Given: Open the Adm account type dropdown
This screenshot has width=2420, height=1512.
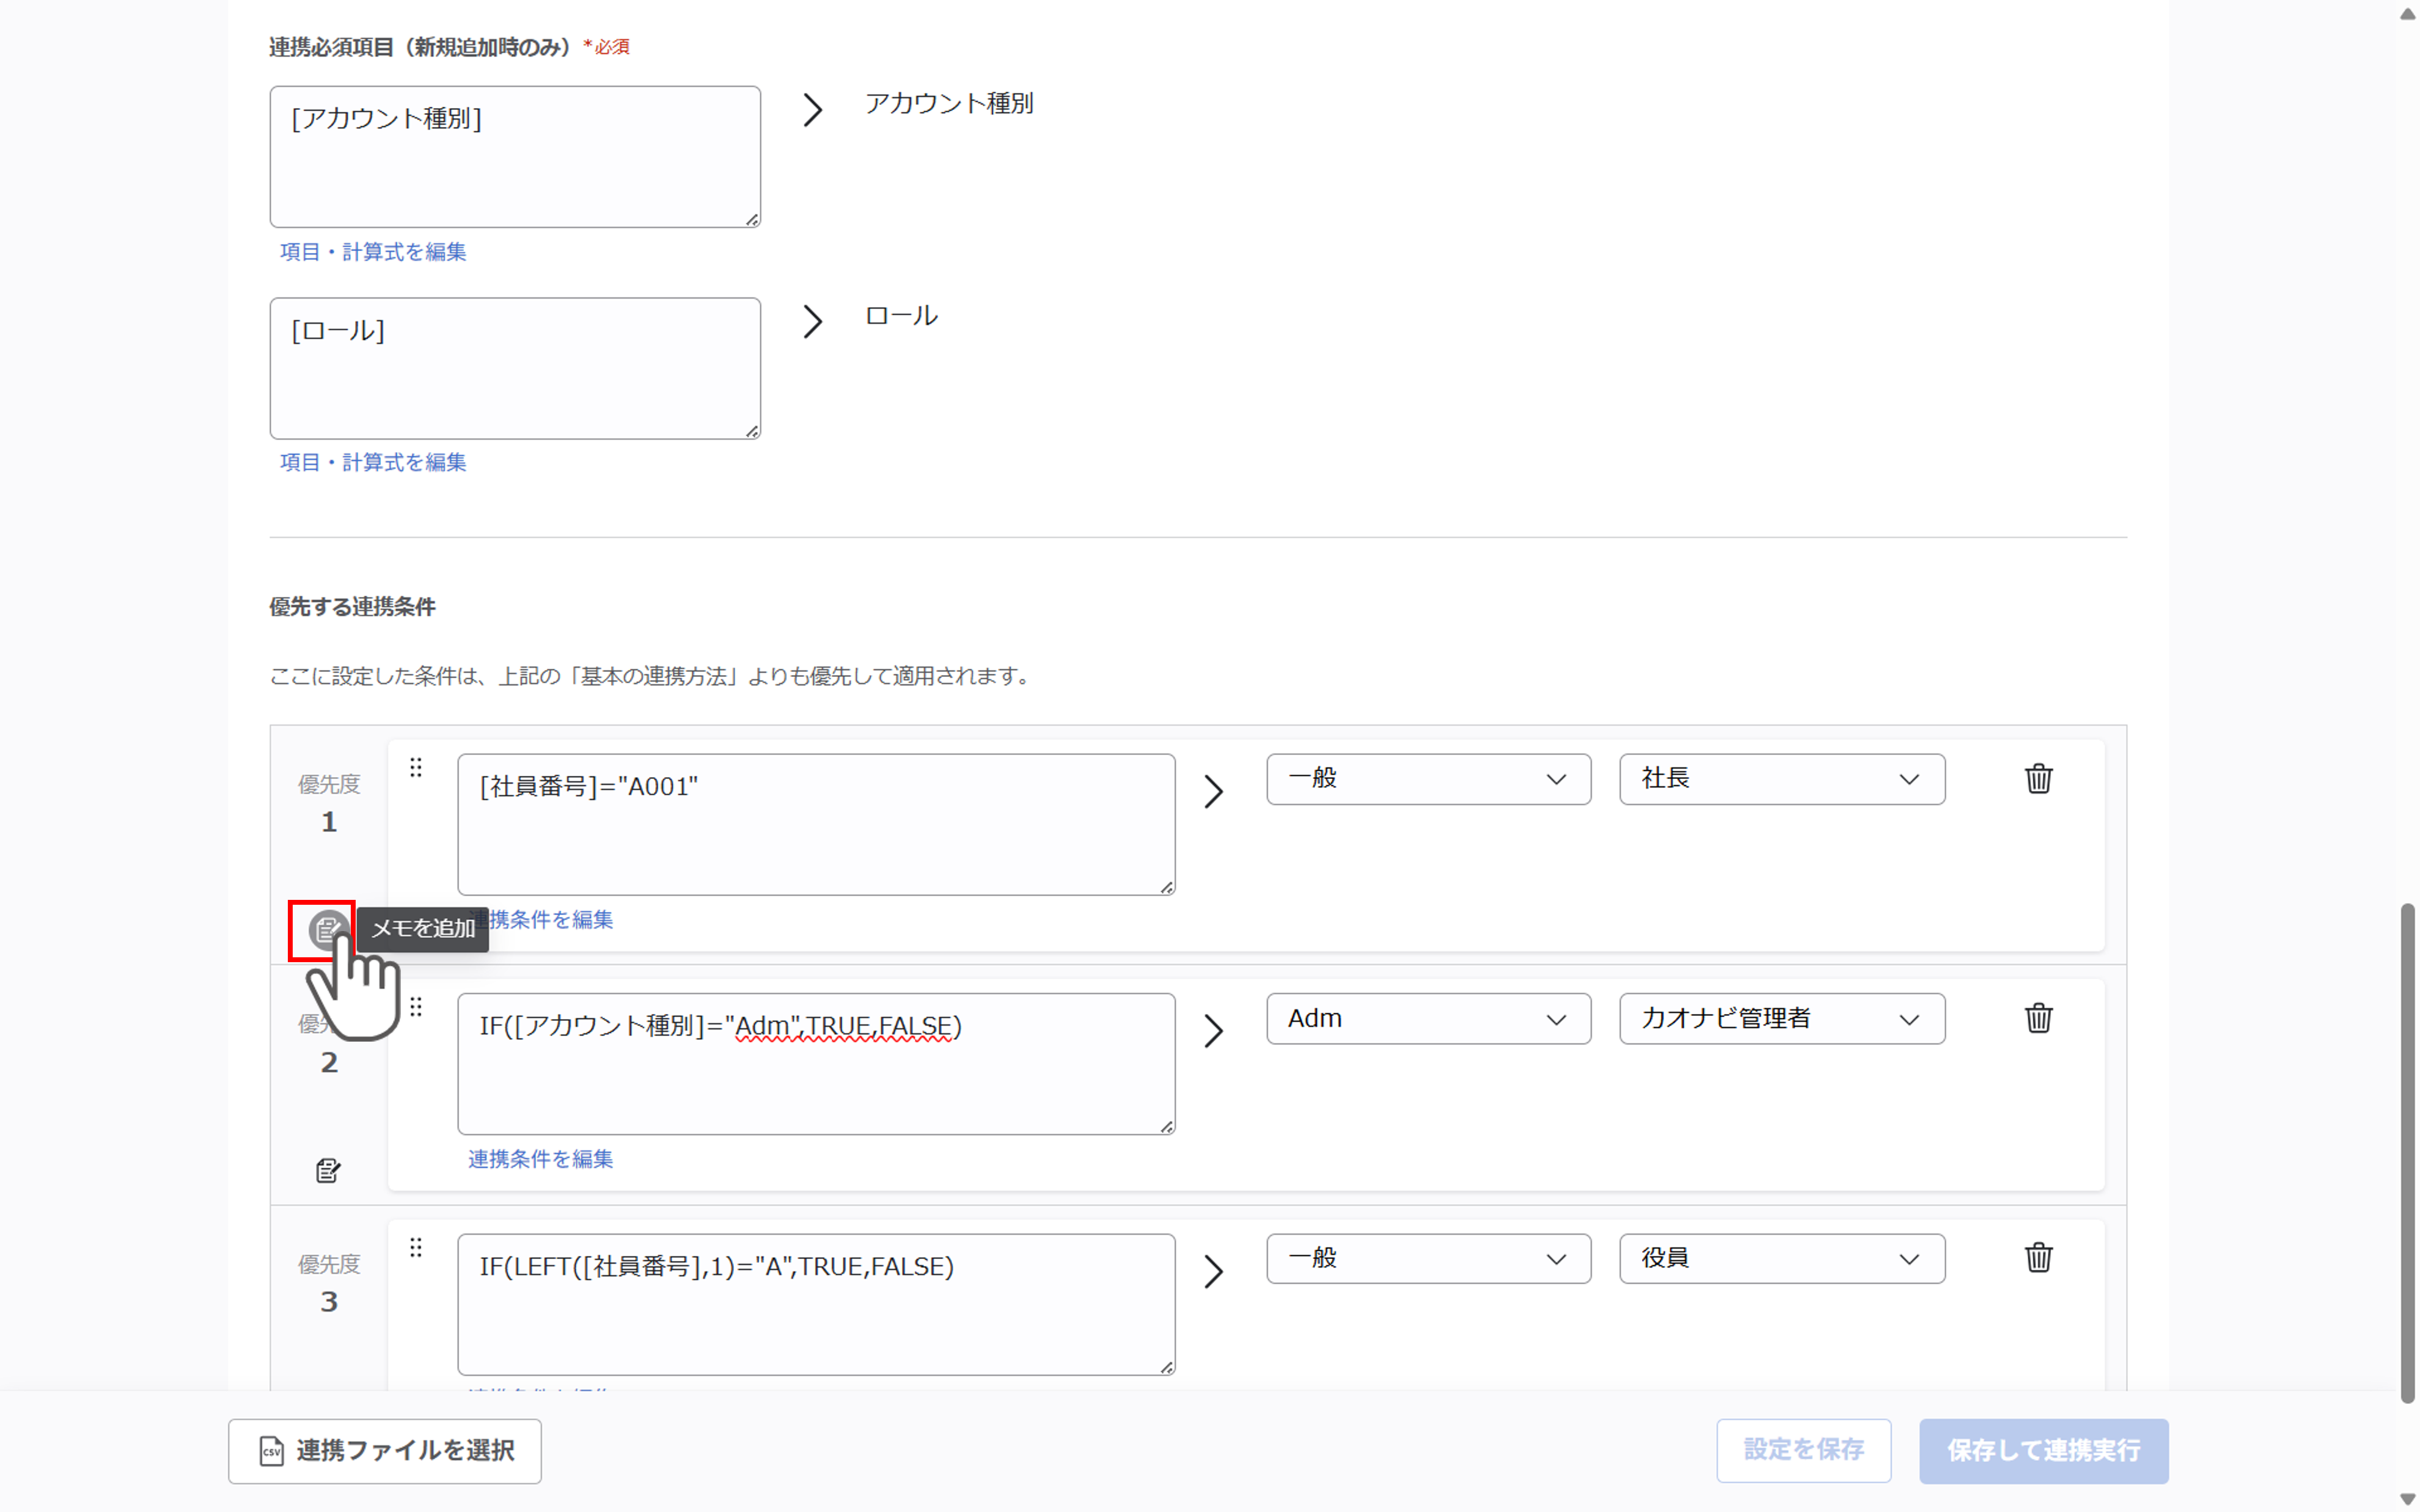Looking at the screenshot, I should click(x=1428, y=1019).
